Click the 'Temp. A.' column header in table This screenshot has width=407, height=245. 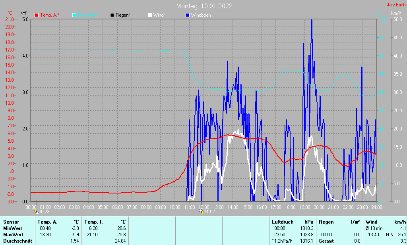[x=47, y=222]
